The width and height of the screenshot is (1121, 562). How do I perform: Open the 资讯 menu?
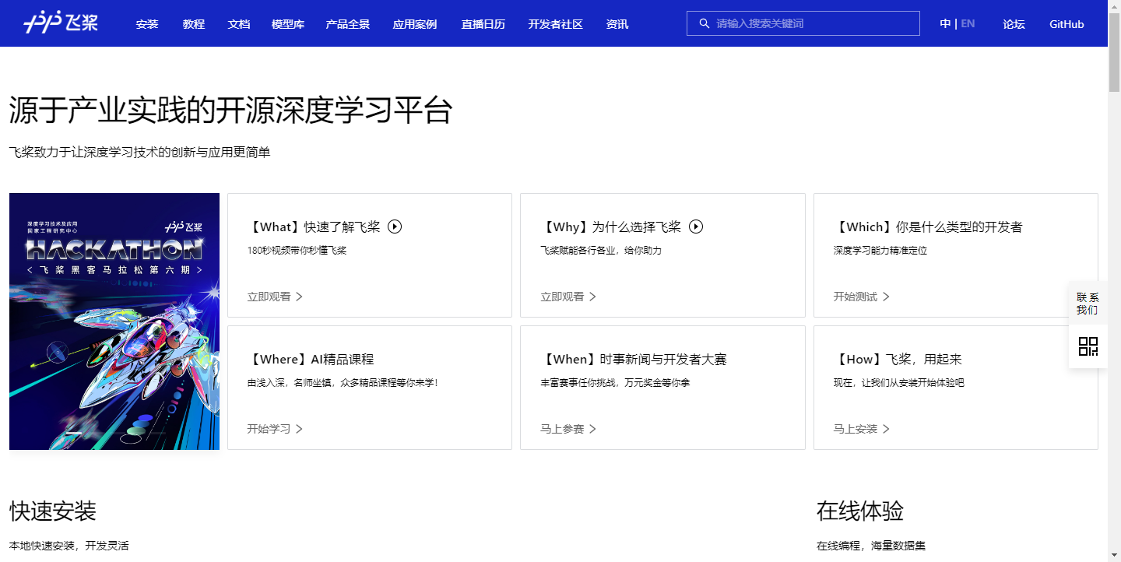click(x=617, y=24)
